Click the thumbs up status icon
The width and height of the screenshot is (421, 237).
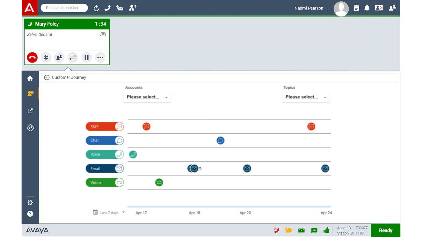(x=326, y=230)
